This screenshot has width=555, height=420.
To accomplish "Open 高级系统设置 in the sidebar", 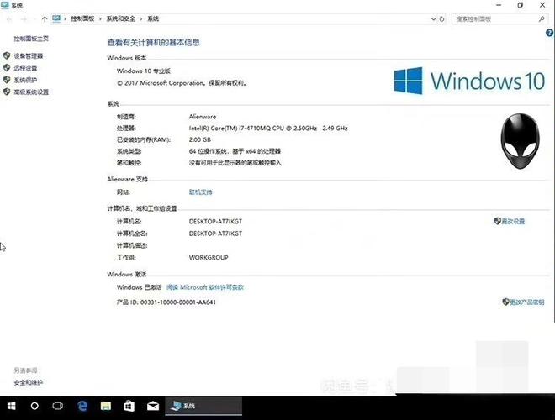I will (x=31, y=92).
